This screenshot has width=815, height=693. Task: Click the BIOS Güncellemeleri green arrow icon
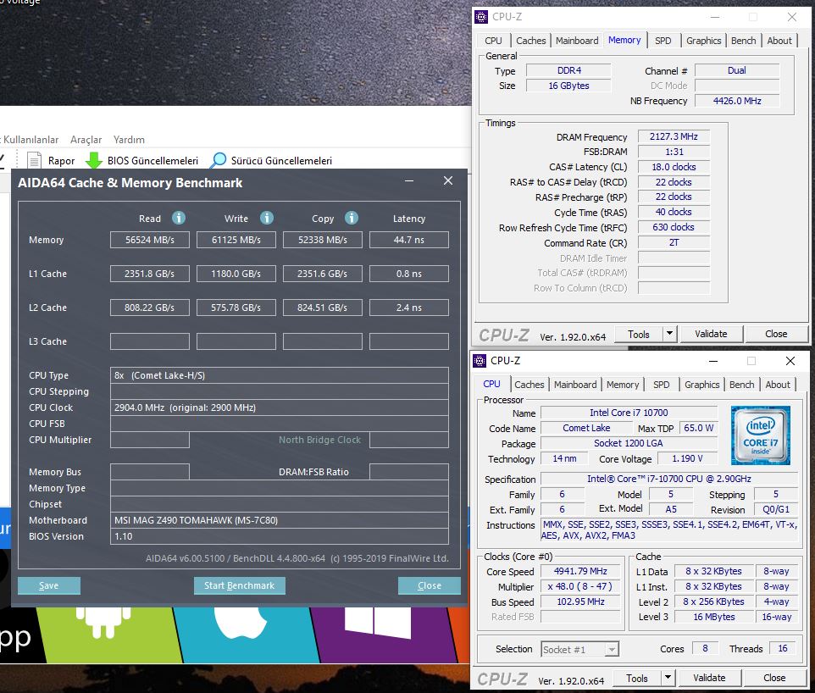pyautogui.click(x=93, y=161)
